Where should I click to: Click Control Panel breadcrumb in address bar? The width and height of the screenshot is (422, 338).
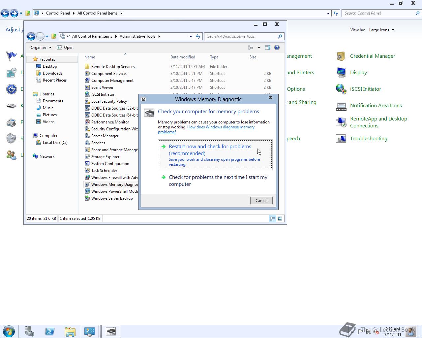[58, 13]
